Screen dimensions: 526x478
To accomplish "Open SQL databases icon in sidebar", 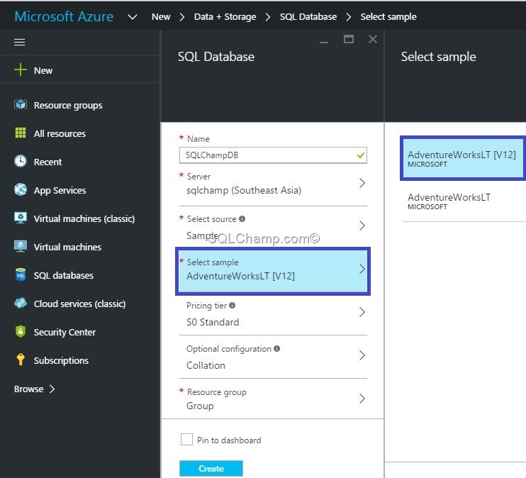I will [x=21, y=274].
